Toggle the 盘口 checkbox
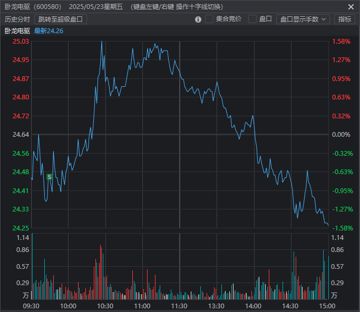 click(252, 19)
